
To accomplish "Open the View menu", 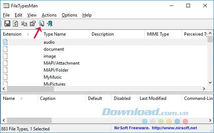I will 32,15.
